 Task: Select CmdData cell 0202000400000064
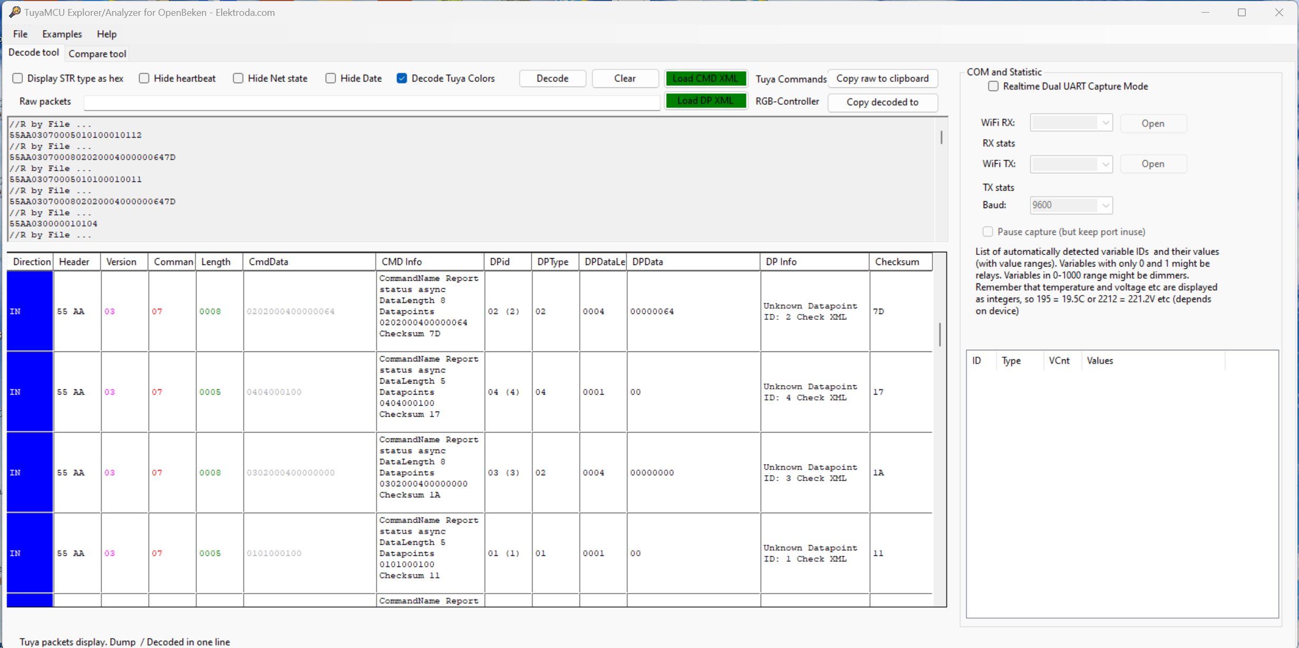(x=310, y=311)
